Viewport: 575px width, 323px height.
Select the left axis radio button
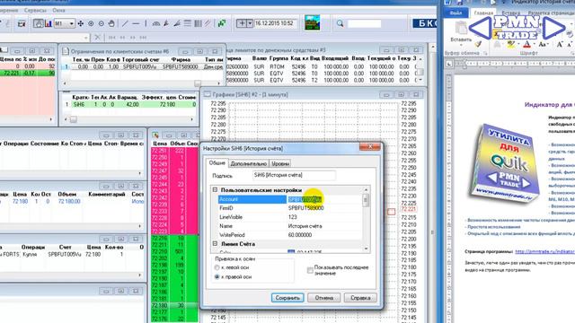[x=217, y=267]
